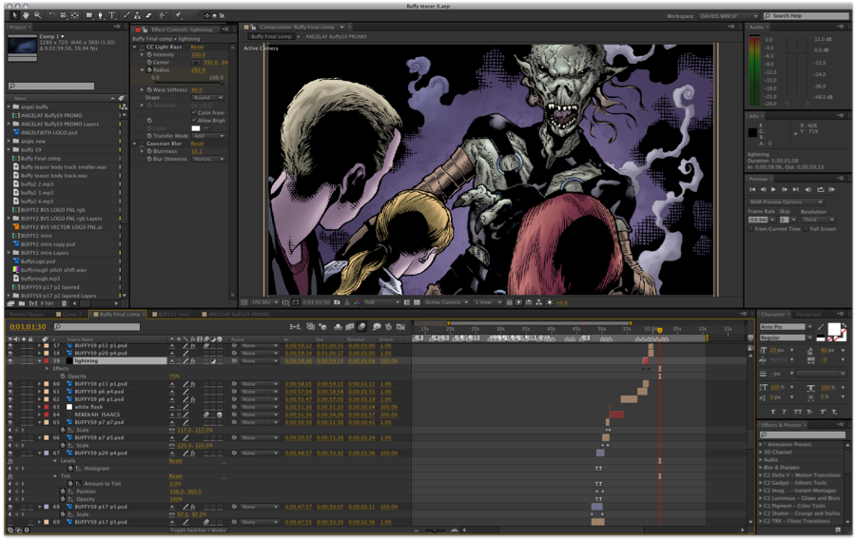The image size is (857, 541).
Task: Hide the white flash layer with its eye toggle
Action: click(10, 407)
